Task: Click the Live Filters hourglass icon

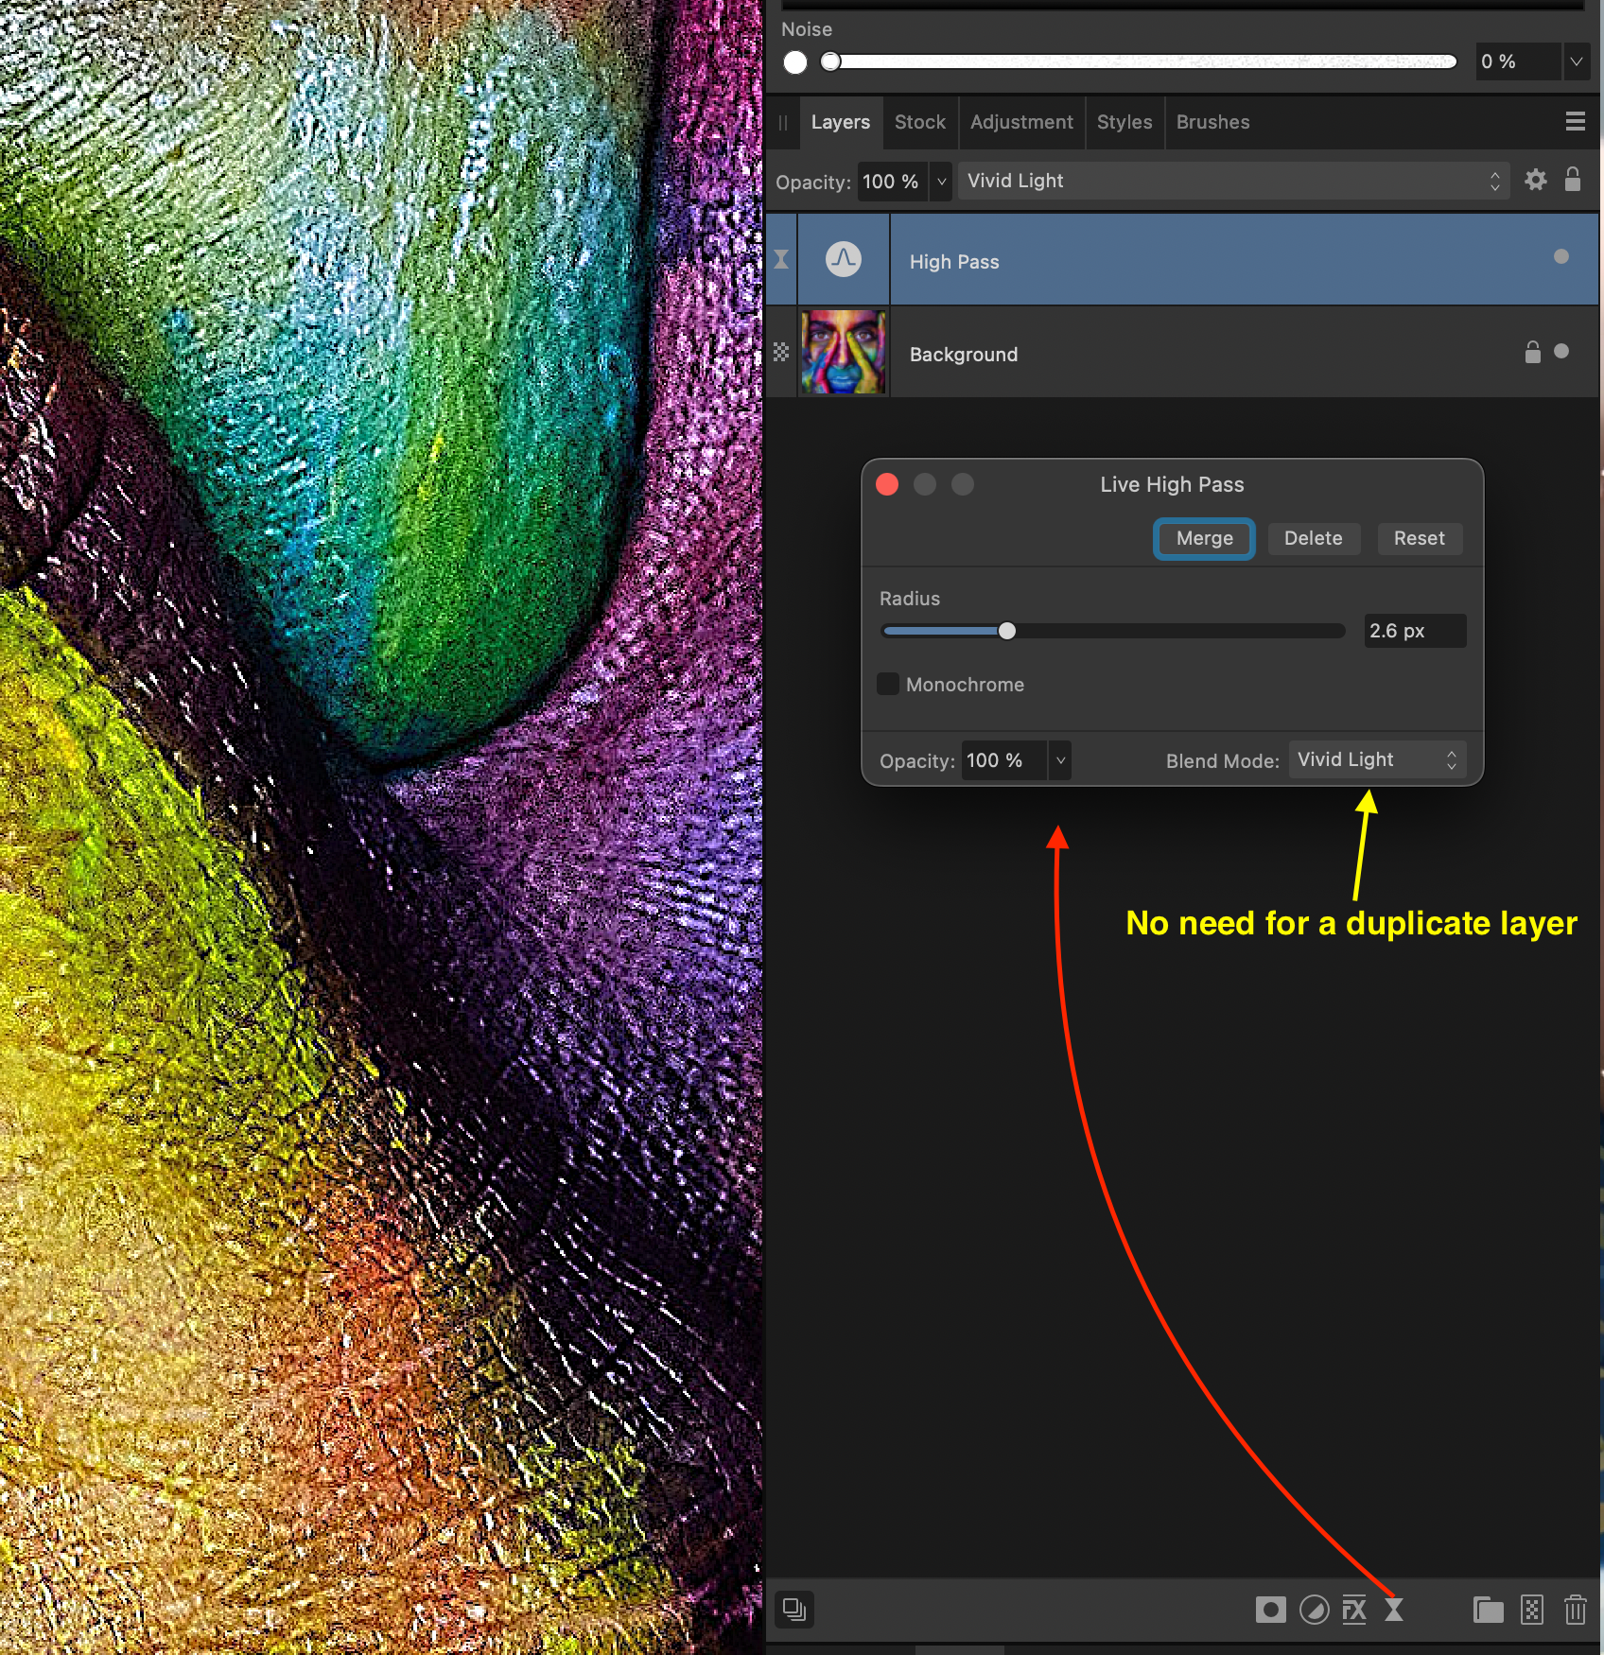Action: click(x=1394, y=1609)
